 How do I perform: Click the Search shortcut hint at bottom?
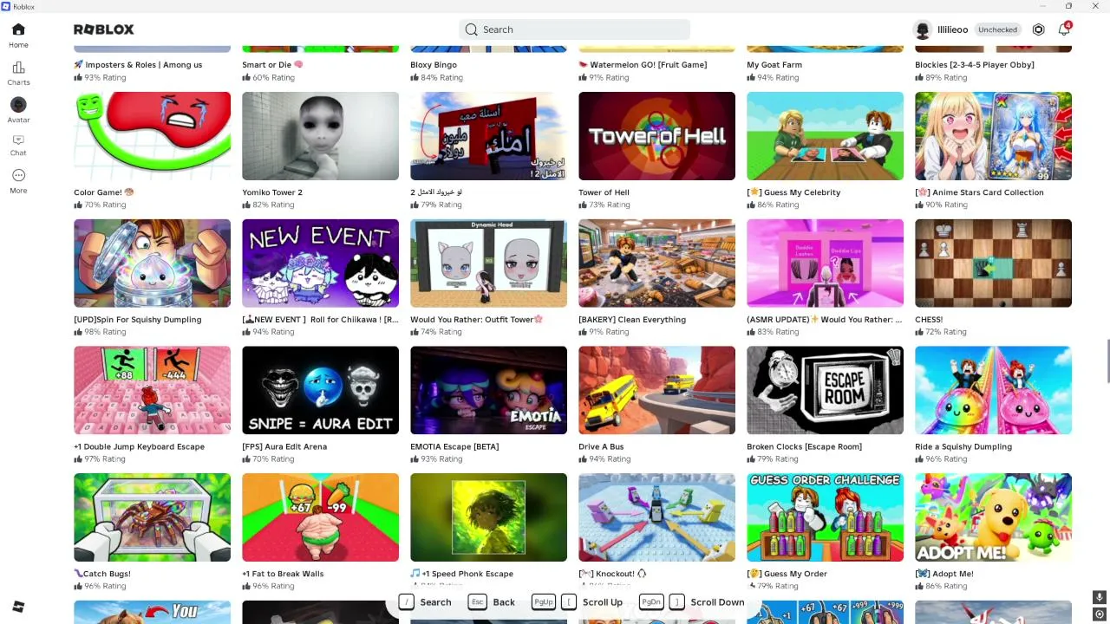(x=426, y=602)
